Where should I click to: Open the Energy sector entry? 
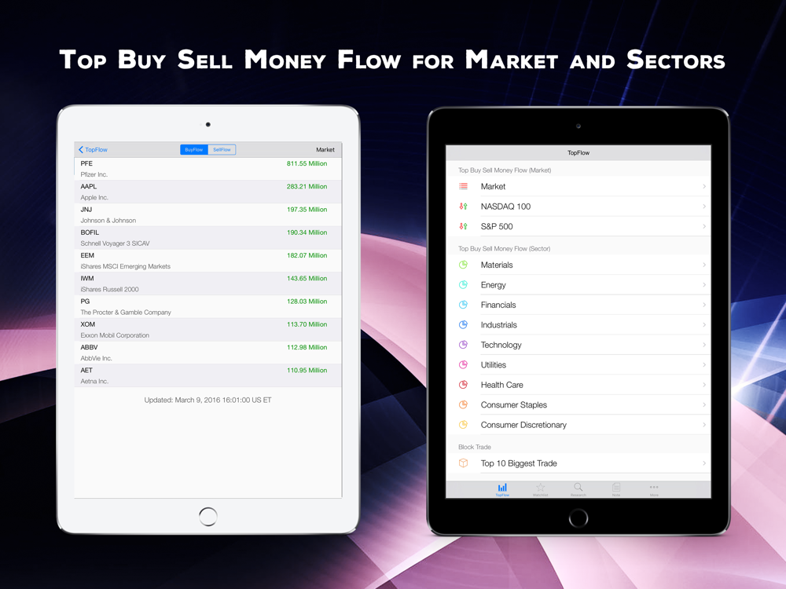pyautogui.click(x=578, y=285)
